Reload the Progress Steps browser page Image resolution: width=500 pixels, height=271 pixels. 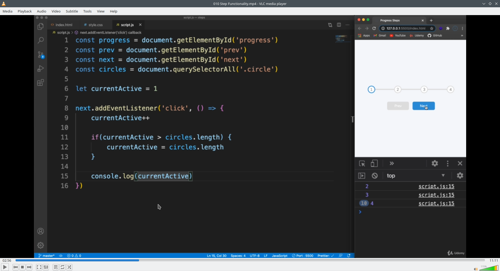point(374,28)
